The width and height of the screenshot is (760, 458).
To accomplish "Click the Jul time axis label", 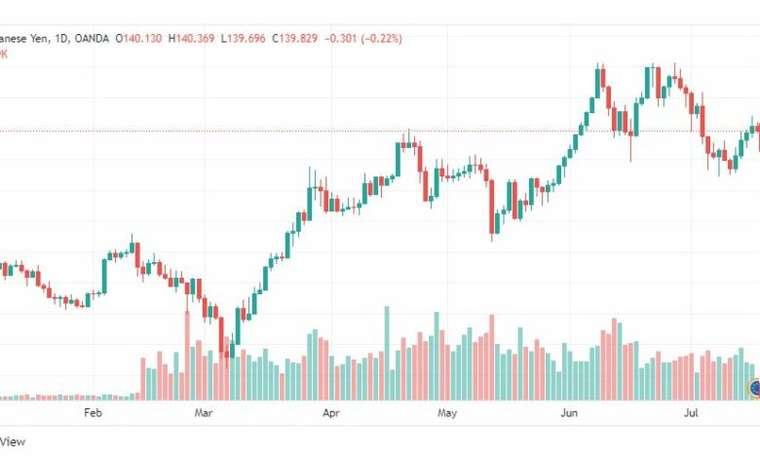I will 691,413.
